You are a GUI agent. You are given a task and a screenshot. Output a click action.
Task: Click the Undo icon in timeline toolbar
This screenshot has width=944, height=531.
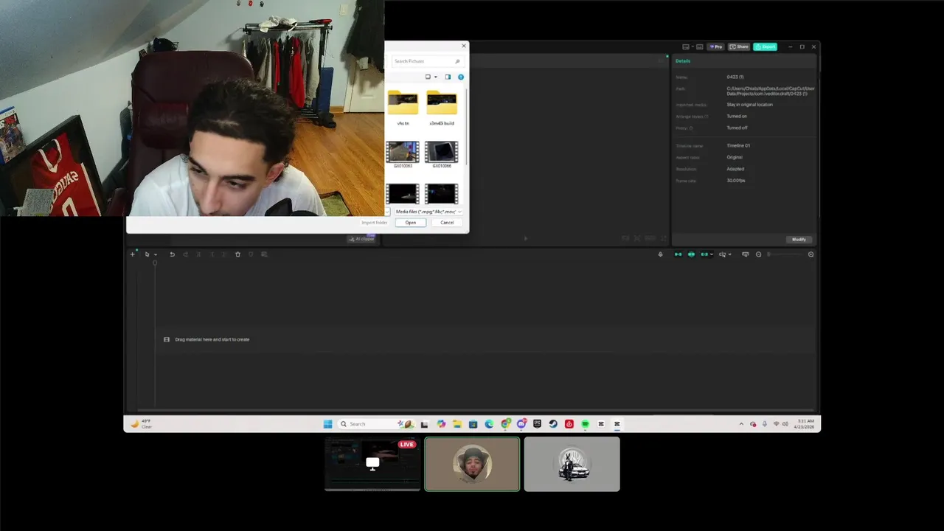(x=172, y=254)
